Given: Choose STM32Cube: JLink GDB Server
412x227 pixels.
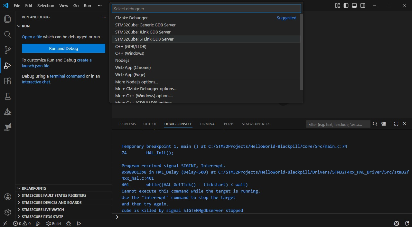Looking at the screenshot, I should tap(206, 32).
